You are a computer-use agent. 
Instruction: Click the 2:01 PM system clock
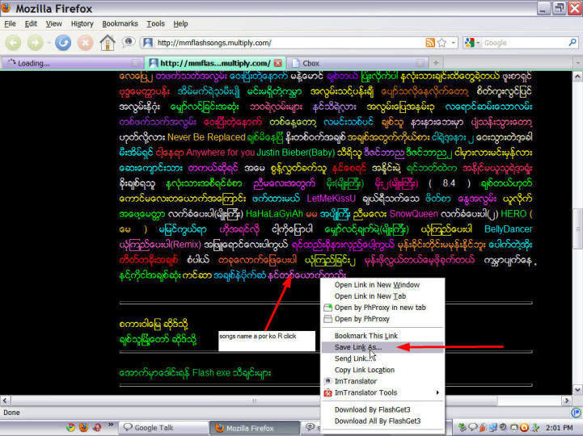(x=560, y=428)
